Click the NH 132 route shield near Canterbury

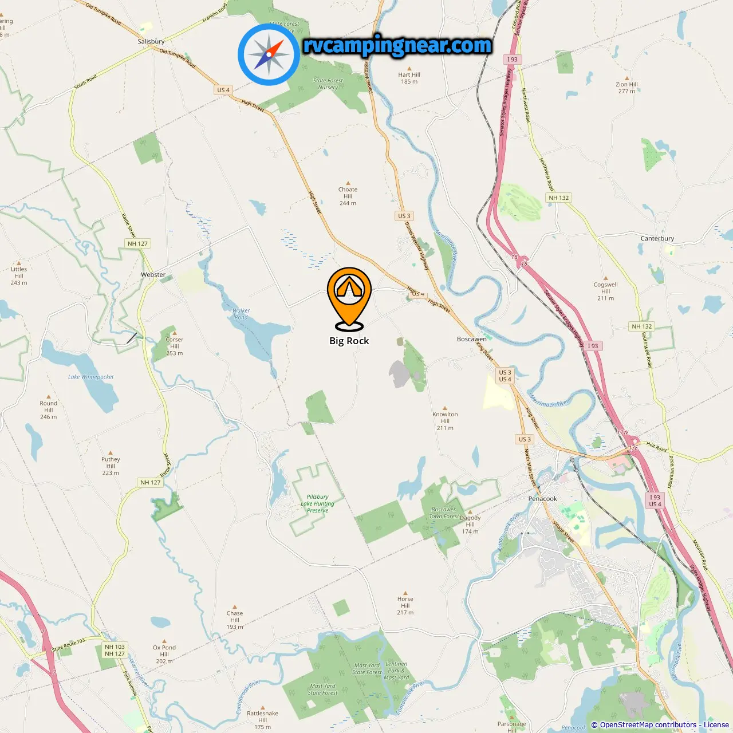click(559, 198)
